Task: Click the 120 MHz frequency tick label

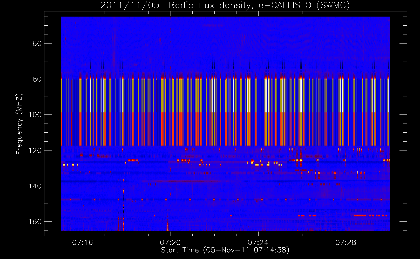Action: [35, 150]
